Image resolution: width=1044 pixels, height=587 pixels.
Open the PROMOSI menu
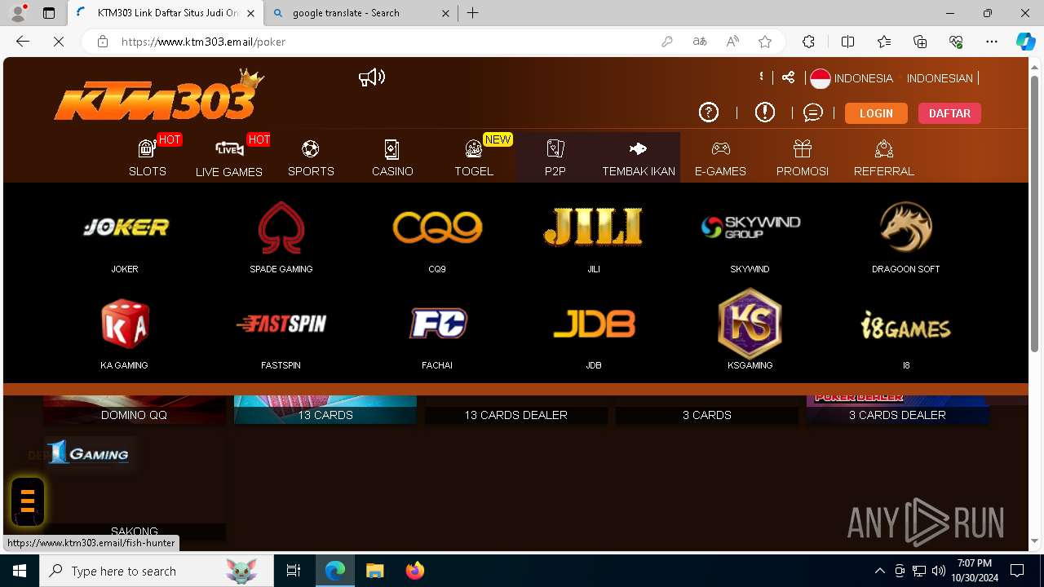(803, 157)
